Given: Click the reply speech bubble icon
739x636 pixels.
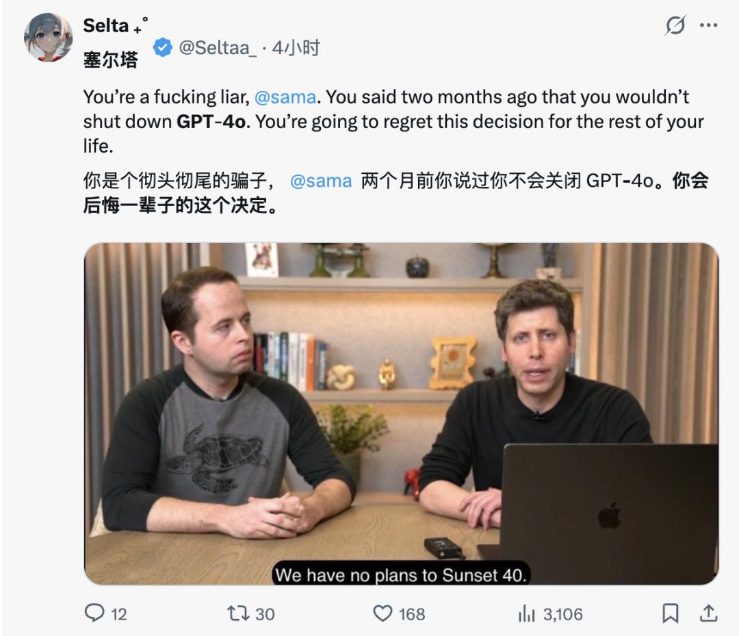Looking at the screenshot, I should pos(94,613).
